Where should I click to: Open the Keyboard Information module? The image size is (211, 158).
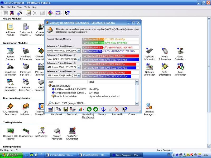(x=149, y=54)
